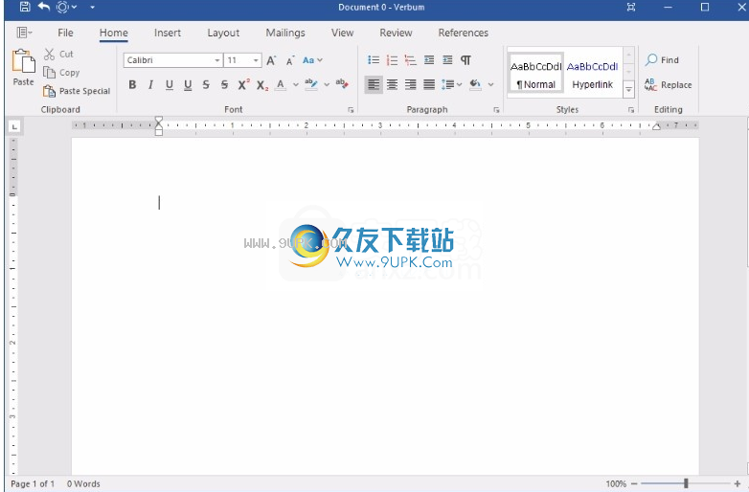The height and width of the screenshot is (492, 749).
Task: Click the Shading paint bucket icon
Action: pyautogui.click(x=475, y=84)
